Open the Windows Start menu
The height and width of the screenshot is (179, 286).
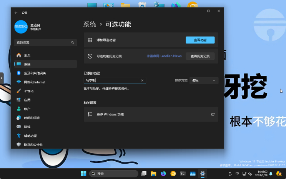pyautogui.click(x=83, y=174)
